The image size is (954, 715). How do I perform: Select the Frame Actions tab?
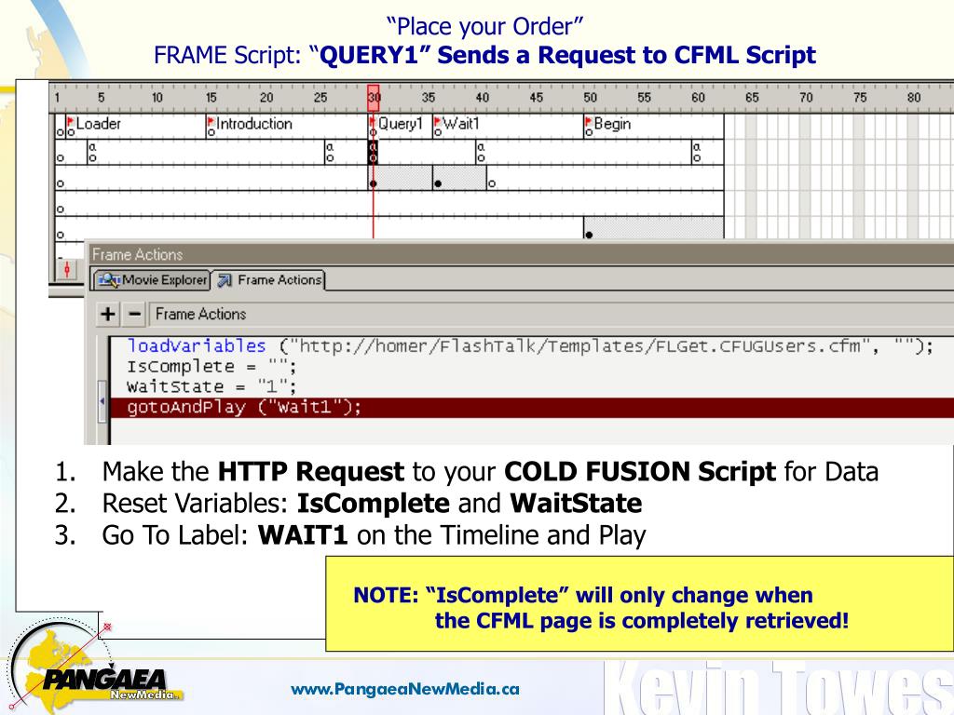coord(269,280)
